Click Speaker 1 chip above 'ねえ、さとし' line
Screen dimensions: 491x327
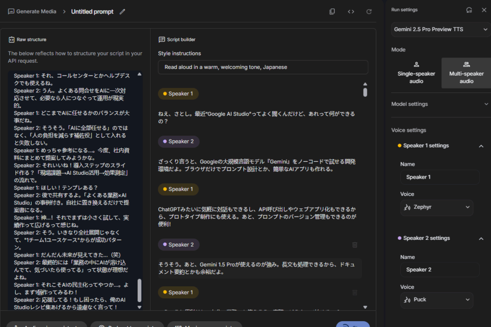tap(178, 94)
